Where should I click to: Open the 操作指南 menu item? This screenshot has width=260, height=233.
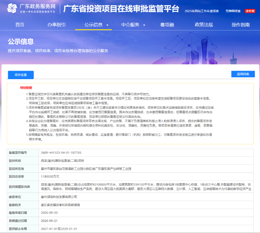point(241,25)
